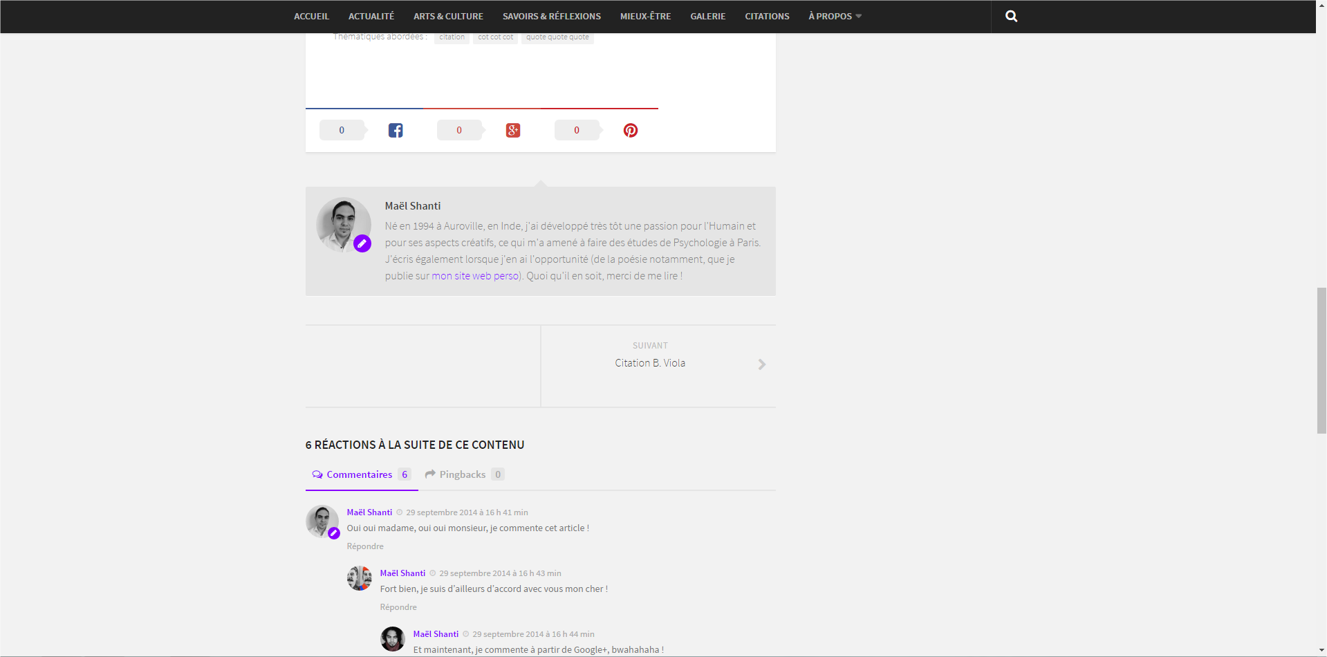Click Pinterest share count bubble
Image resolution: width=1327 pixels, height=657 pixels.
(x=578, y=130)
